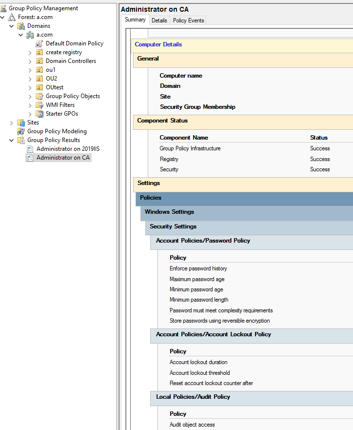Click Password must meet complexity requirements

point(221,310)
